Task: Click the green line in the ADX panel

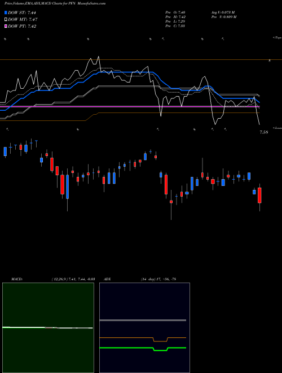Action: [x=143, y=348]
